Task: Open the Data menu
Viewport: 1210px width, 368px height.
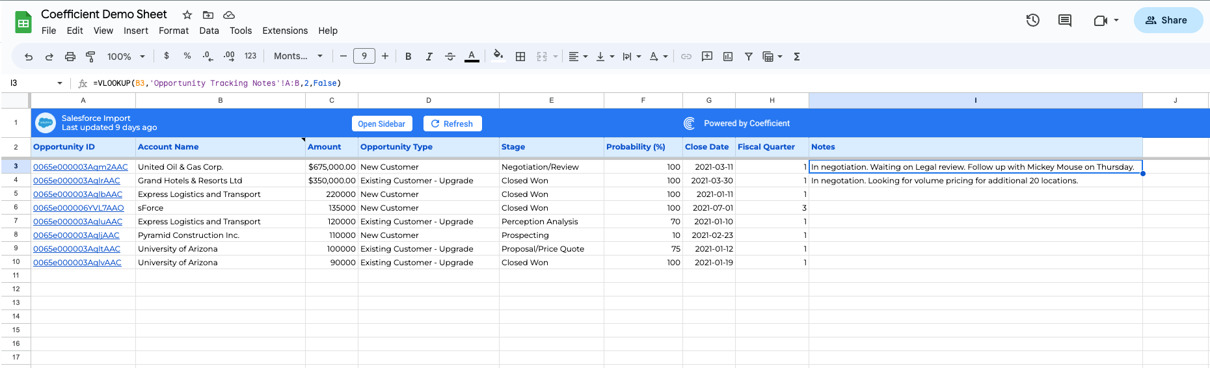Action: coord(209,31)
